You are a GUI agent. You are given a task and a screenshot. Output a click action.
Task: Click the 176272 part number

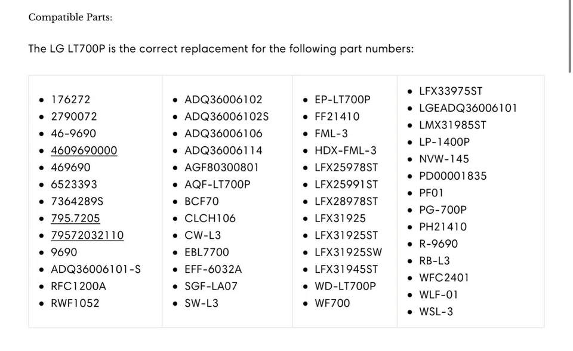[70, 100]
